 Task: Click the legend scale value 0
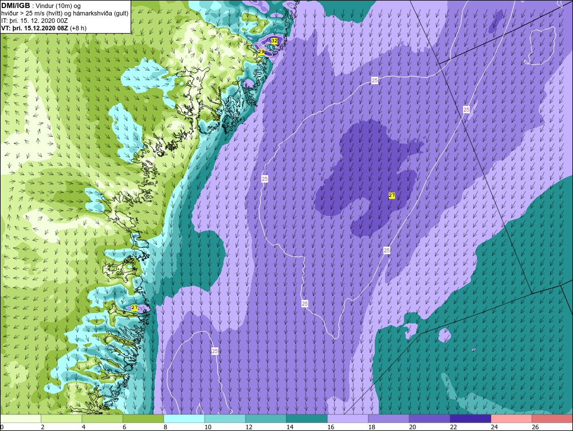pos(2,427)
